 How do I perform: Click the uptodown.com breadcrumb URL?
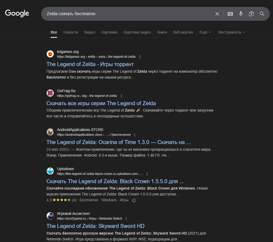[x=100, y=174]
